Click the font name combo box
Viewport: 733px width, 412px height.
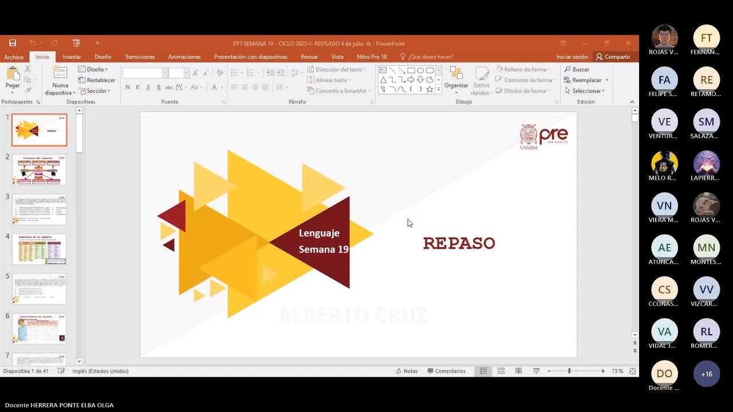(145, 73)
